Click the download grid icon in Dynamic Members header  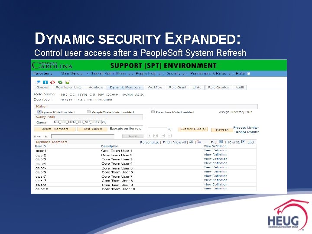(x=199, y=142)
